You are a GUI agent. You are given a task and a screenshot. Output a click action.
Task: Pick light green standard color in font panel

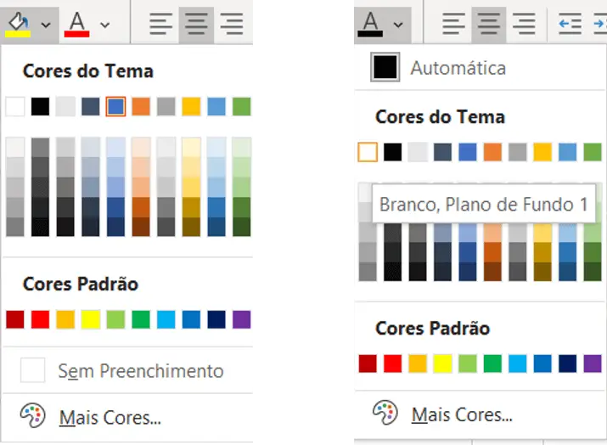(468, 363)
